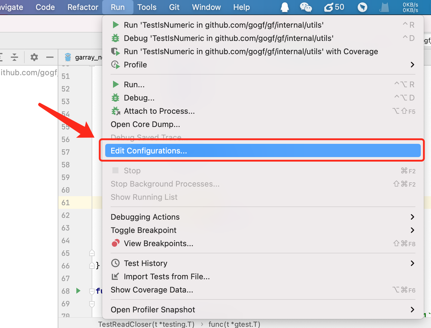Click the gear settings icon in project panel
The image size is (431, 328).
(x=34, y=57)
